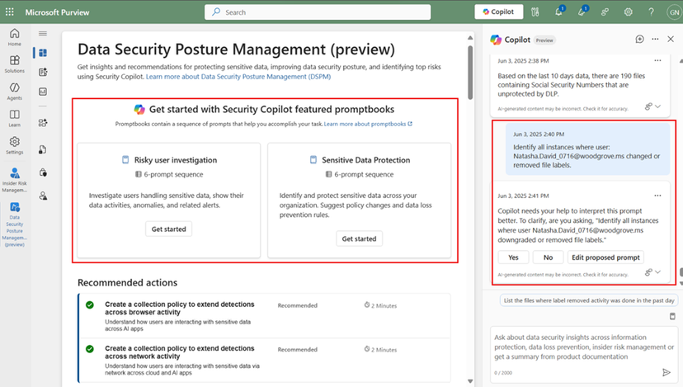Screen dimensions: 683x387
Task: Open the settings gear in the header
Action: pos(628,12)
